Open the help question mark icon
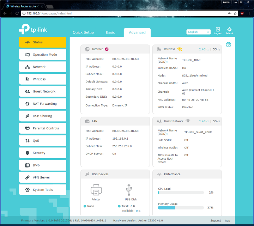Image resolution: width=254 pixels, height=226 pixels. pos(229,45)
